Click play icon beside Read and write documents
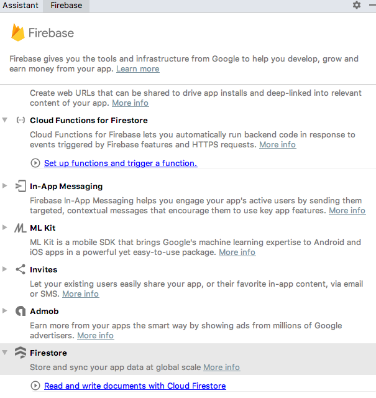This screenshot has width=376, height=398. pyautogui.click(x=35, y=386)
